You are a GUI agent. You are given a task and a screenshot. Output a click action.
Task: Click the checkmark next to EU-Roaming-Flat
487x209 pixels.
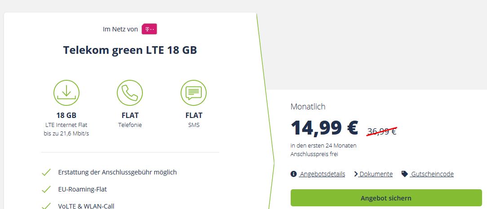46,189
